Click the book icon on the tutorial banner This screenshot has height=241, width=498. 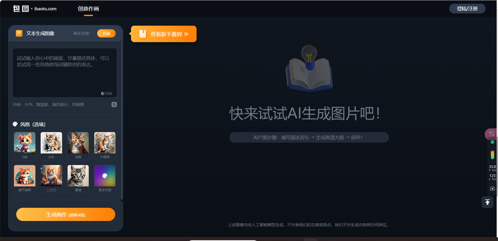pos(142,34)
